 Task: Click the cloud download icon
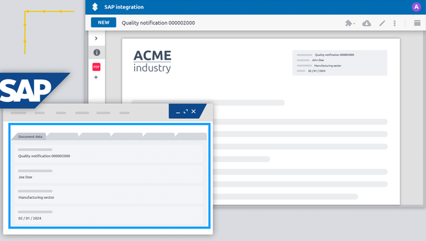click(366, 23)
